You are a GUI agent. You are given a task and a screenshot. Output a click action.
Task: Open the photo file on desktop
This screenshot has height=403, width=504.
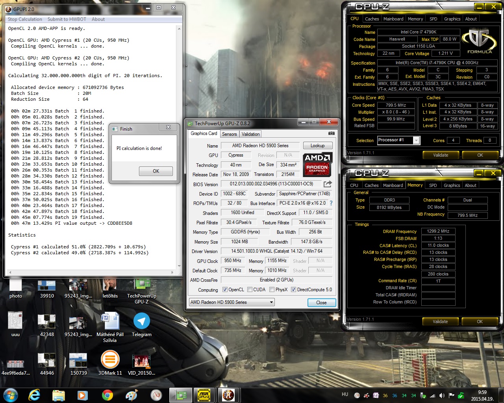(x=16, y=289)
